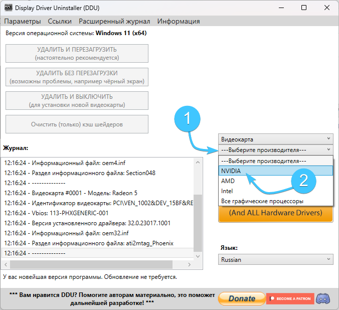
Task: Click the Очистить кэш шейдеров button
Action: [x=77, y=124]
